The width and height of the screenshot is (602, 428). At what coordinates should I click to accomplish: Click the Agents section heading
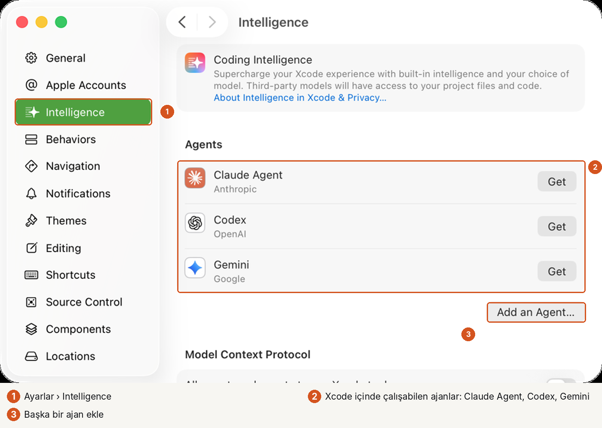pyautogui.click(x=204, y=145)
